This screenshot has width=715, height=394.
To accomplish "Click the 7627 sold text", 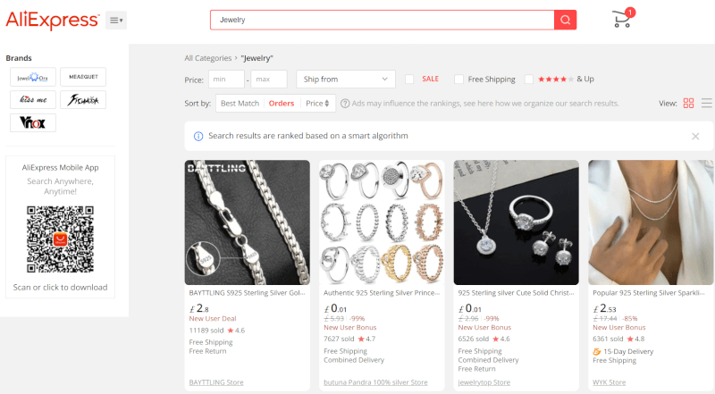I will pyautogui.click(x=339, y=339).
